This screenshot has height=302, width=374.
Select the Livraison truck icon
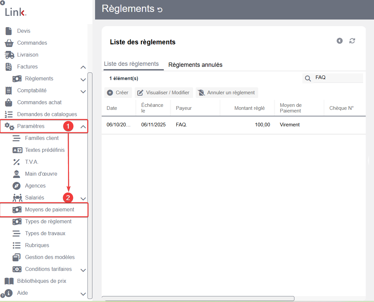click(9, 55)
